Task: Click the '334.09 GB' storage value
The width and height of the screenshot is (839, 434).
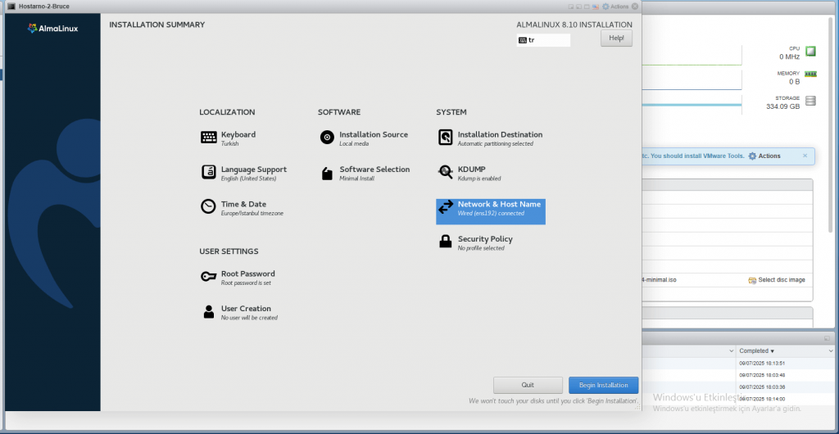Action: [782, 106]
